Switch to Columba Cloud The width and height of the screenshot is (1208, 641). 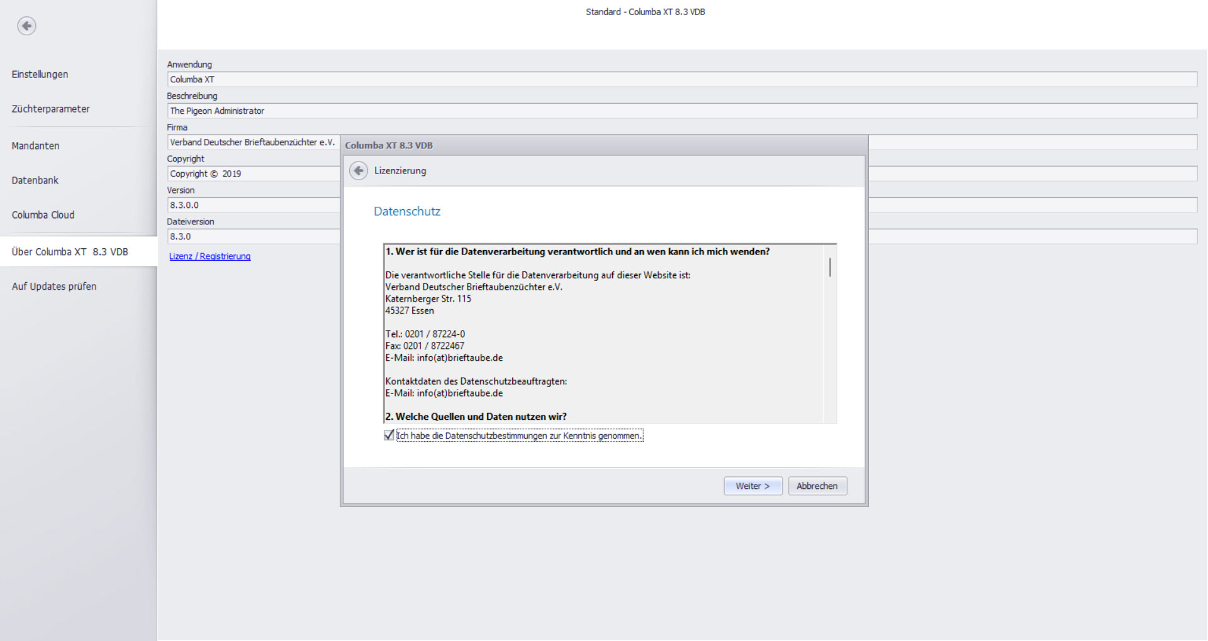click(43, 215)
